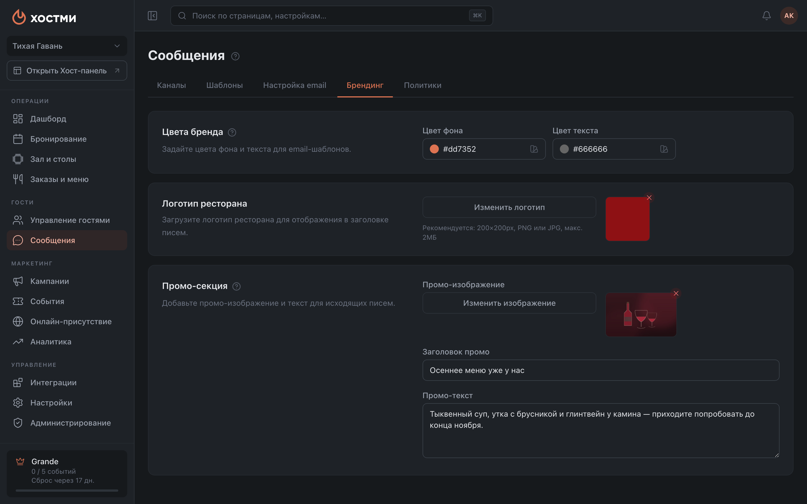The width and height of the screenshot is (807, 504).
Task: Expand the Тихая Гавань restaurant selector
Action: 67,46
